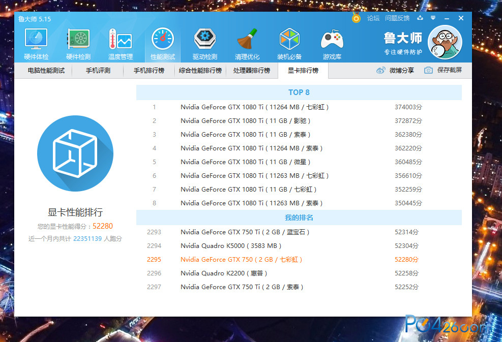Select the highlighted GTX 750 七彩虹 row
This screenshot has height=342, width=502.
pos(299,260)
